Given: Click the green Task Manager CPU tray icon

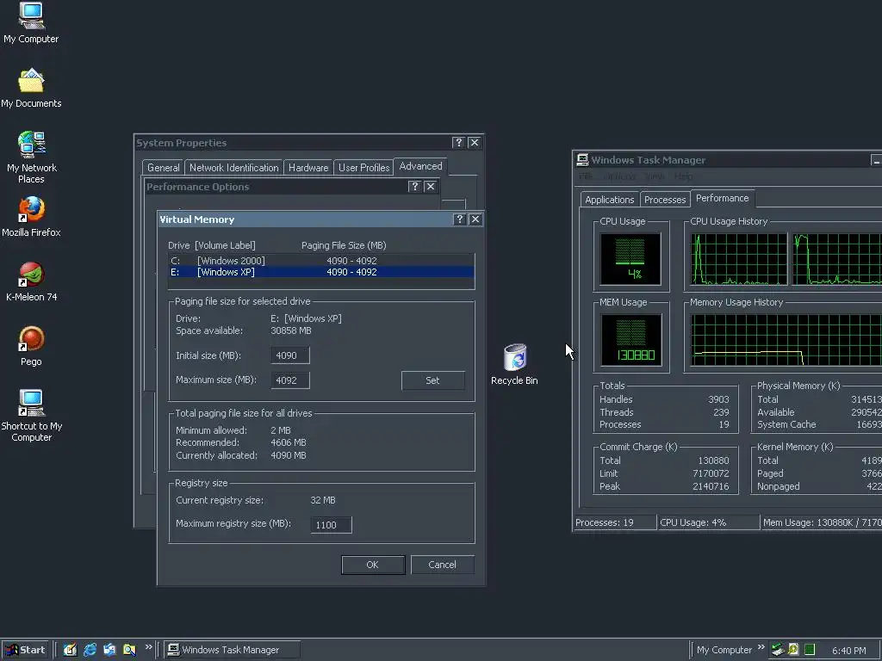Looking at the screenshot, I should (x=810, y=650).
